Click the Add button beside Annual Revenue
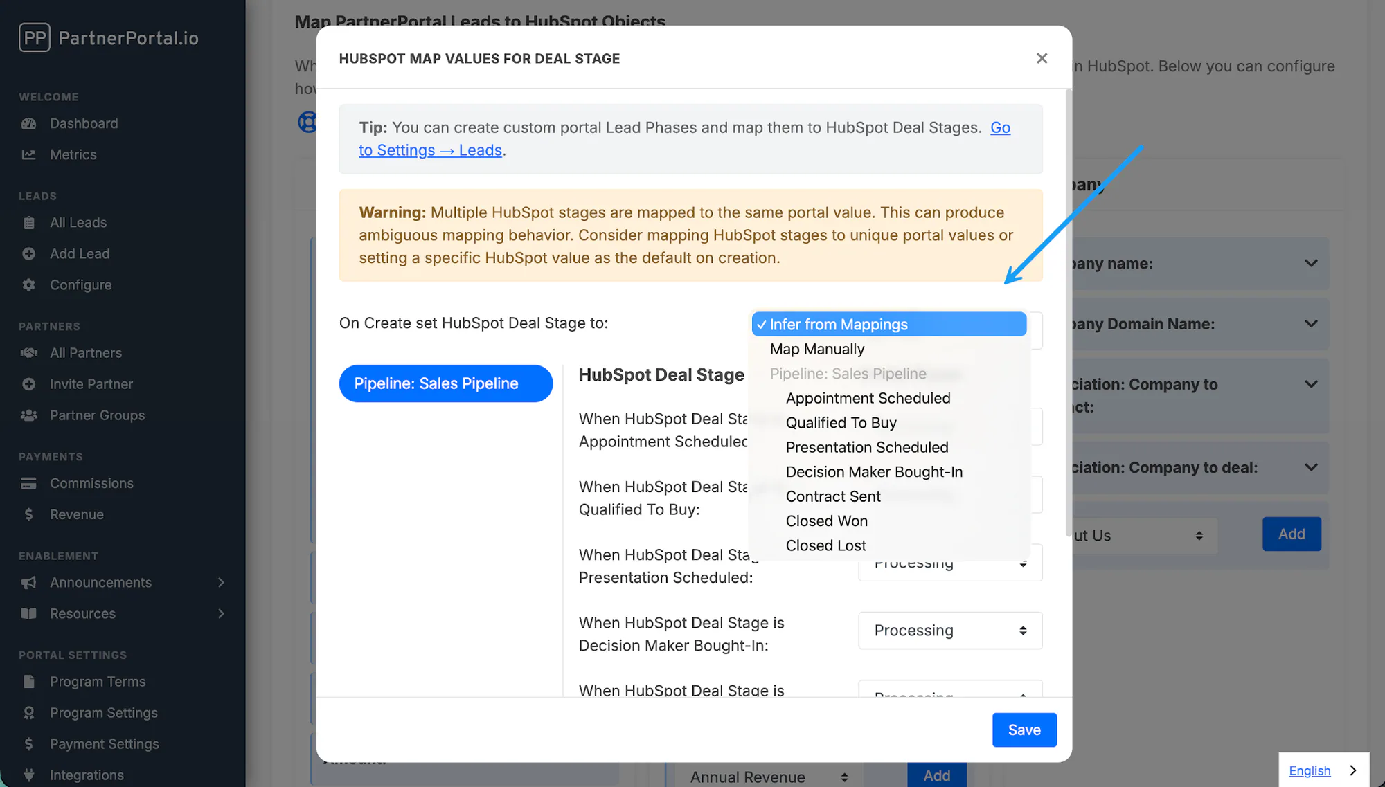The height and width of the screenshot is (787, 1385). 937,775
